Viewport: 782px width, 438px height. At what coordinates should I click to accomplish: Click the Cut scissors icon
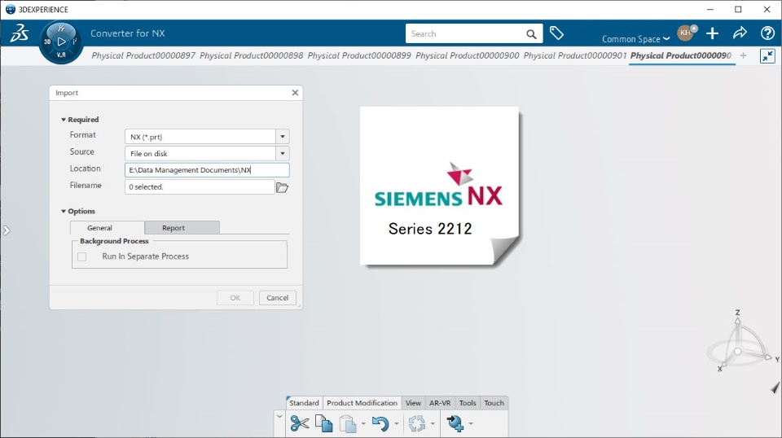pyautogui.click(x=299, y=423)
